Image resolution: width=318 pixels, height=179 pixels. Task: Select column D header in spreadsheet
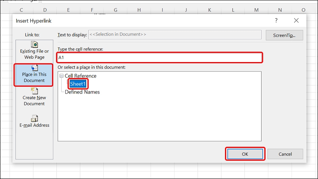(x=45, y=10)
